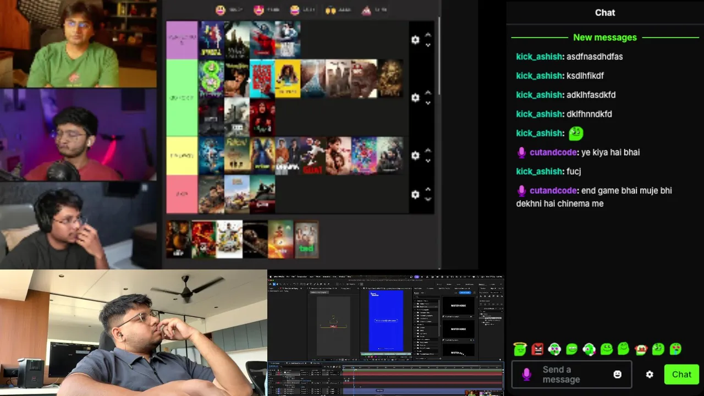Select the green Rick and Morty poster
The width and height of the screenshot is (704, 396).
(211, 79)
